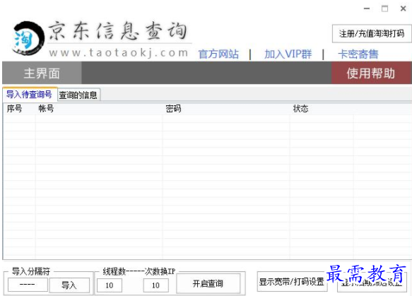Click the 密码 column header
The width and height of the screenshot is (412, 296).
coord(226,109)
